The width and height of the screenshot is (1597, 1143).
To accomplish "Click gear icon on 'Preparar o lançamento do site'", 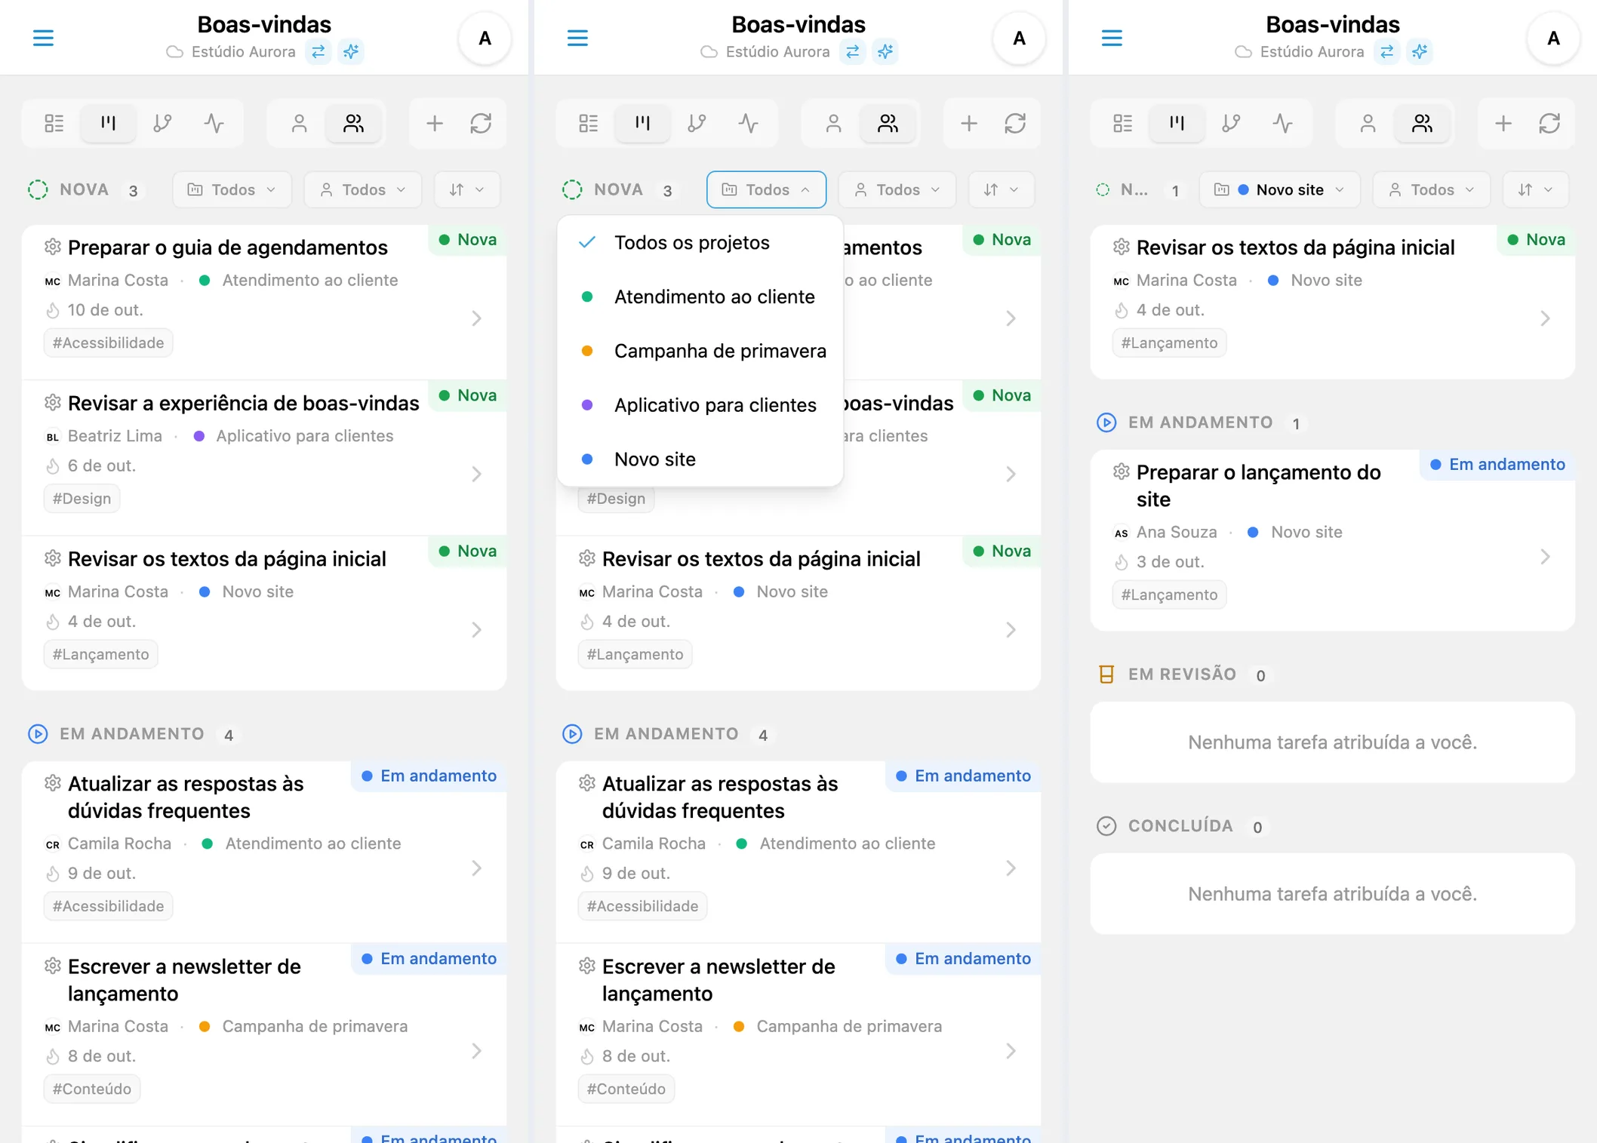I will 1122,472.
